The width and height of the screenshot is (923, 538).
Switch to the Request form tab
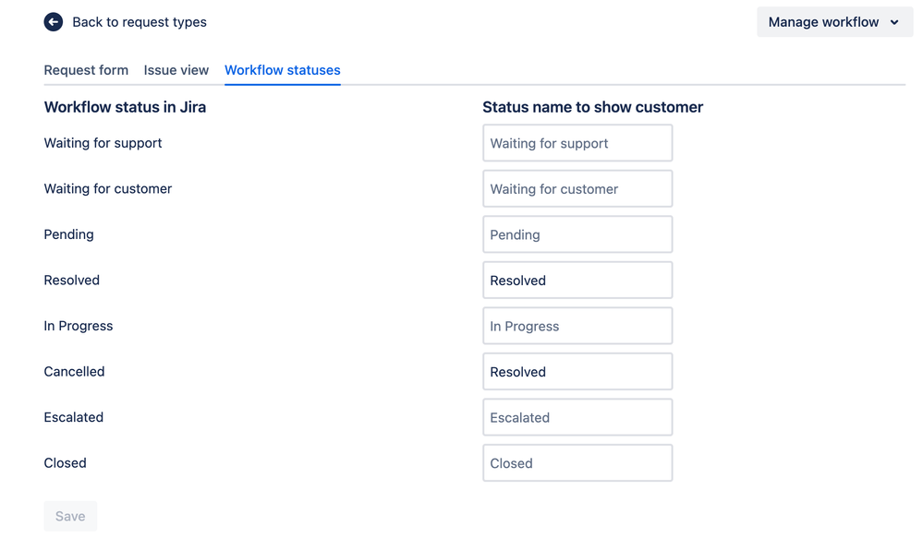pos(86,70)
